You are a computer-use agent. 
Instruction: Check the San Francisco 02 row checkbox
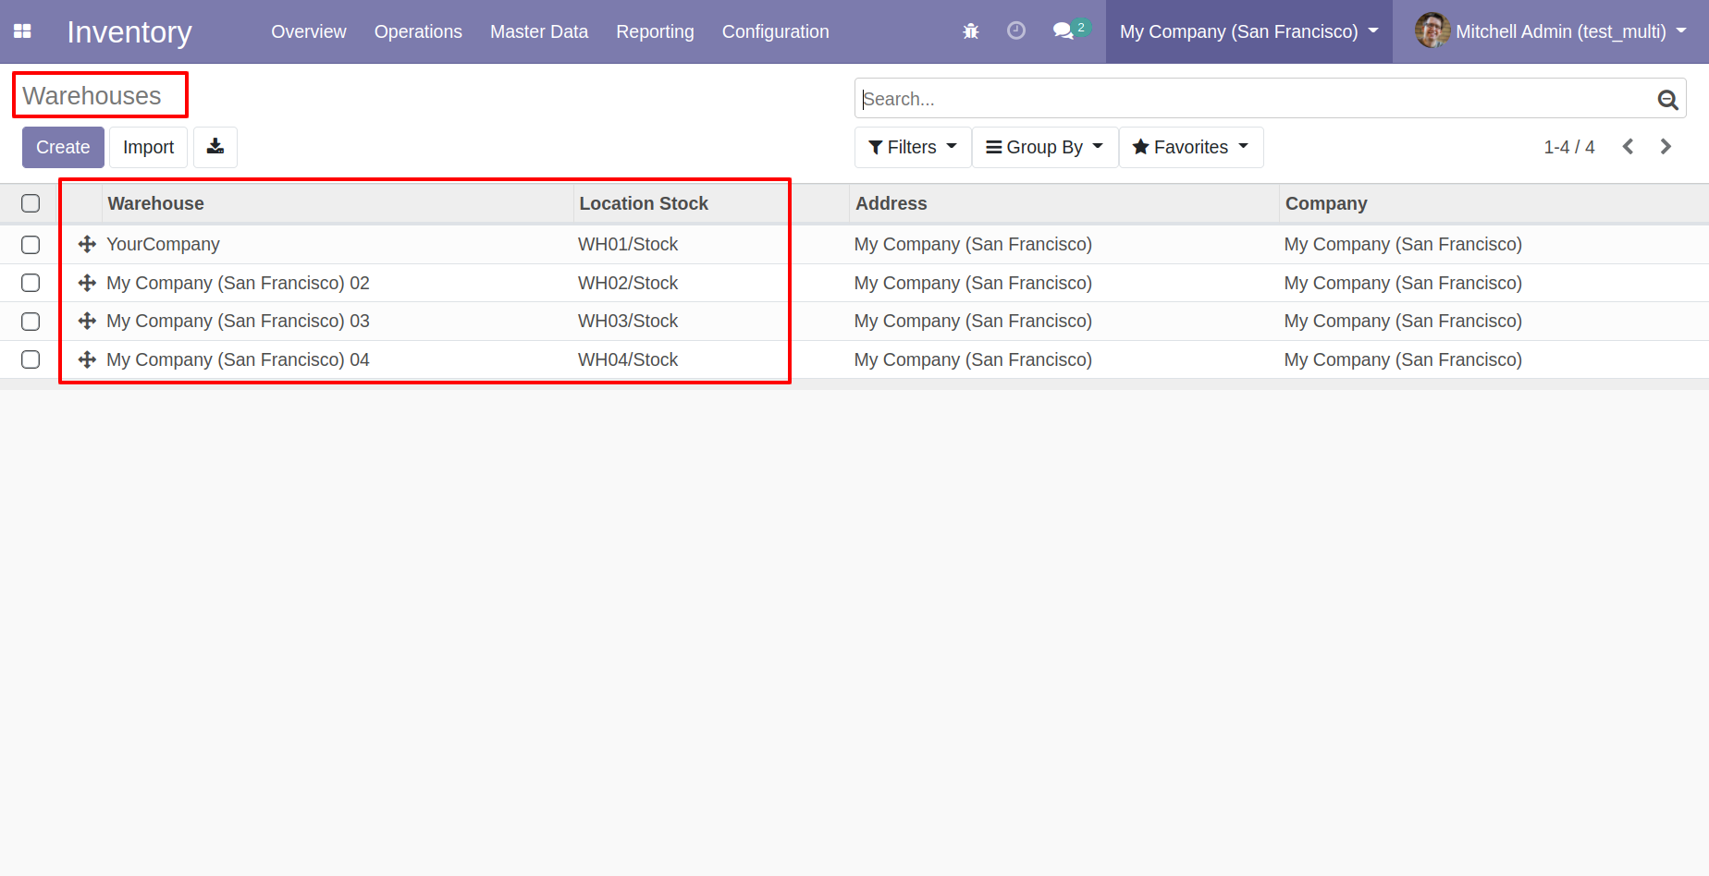point(31,283)
